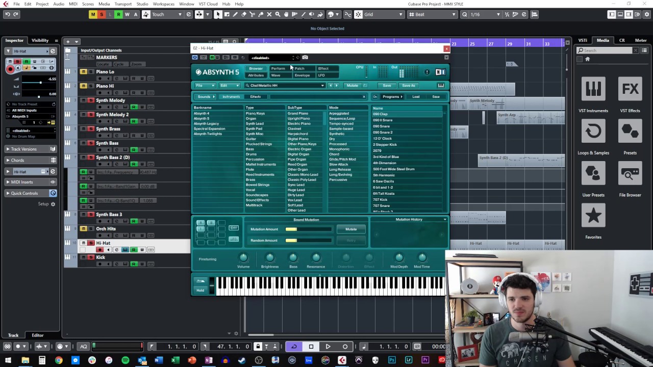
Task: Click the Undo arrow in Cubase toolbar
Action: point(7,14)
